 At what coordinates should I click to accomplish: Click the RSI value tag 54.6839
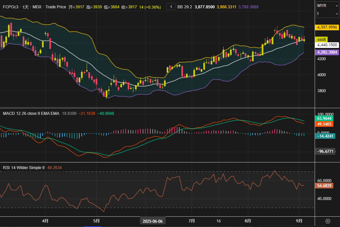324,186
